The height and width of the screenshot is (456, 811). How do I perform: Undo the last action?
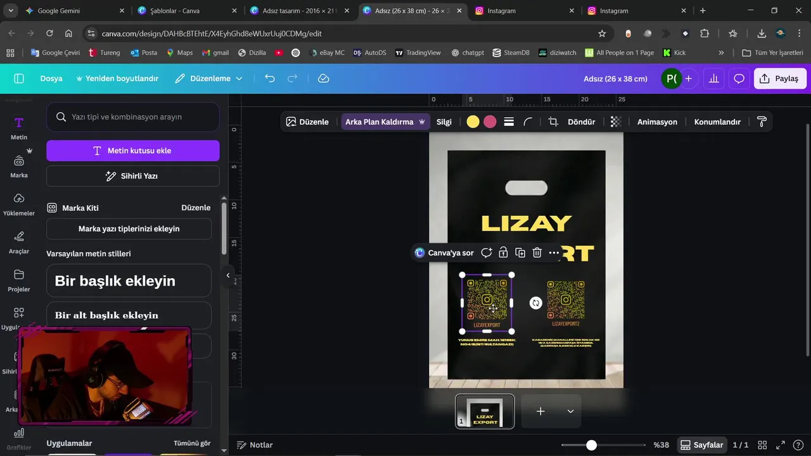point(270,79)
